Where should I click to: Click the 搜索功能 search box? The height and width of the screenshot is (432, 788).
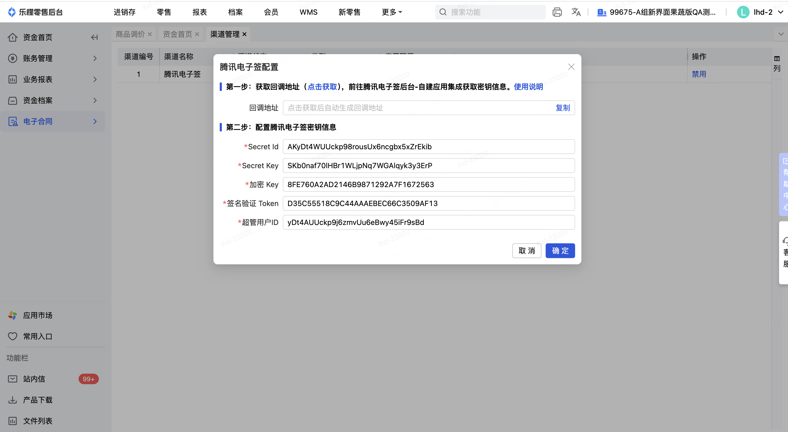tap(490, 12)
